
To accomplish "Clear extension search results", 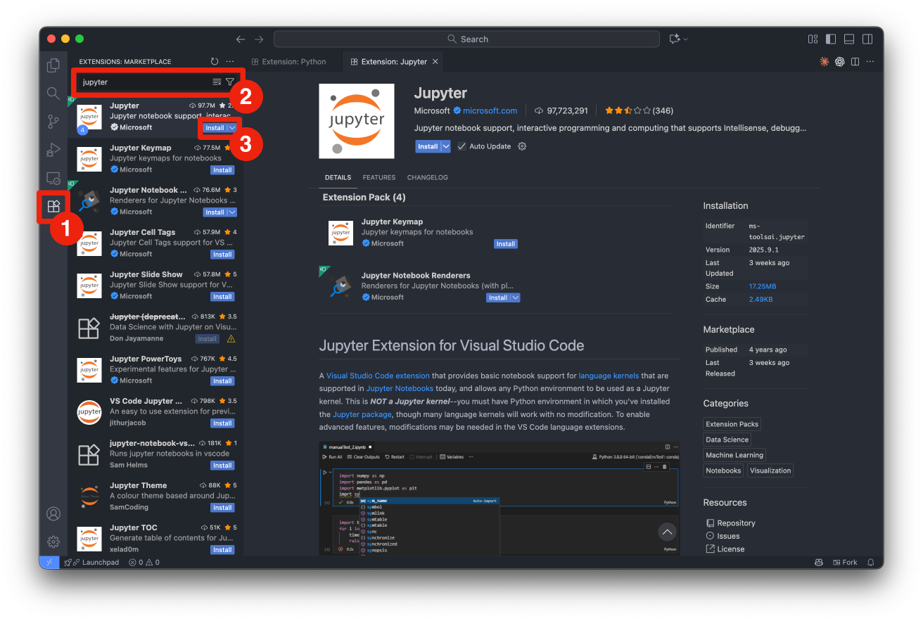I will click(x=217, y=82).
